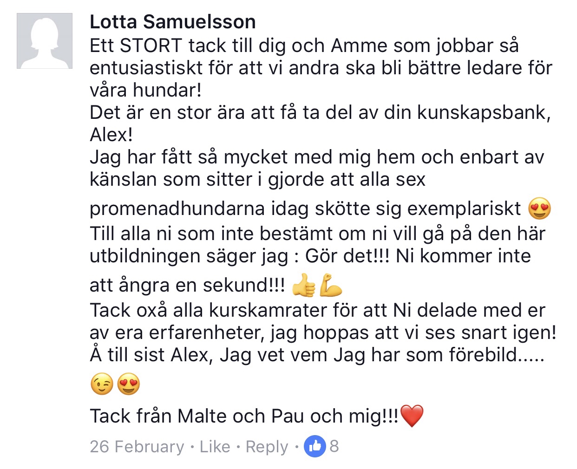The image size is (577, 469).
Task: Click the blue thumbs-up reaction icon
Action: [x=315, y=447]
